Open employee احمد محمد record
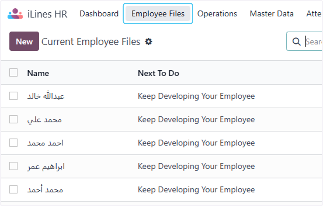 (x=45, y=143)
